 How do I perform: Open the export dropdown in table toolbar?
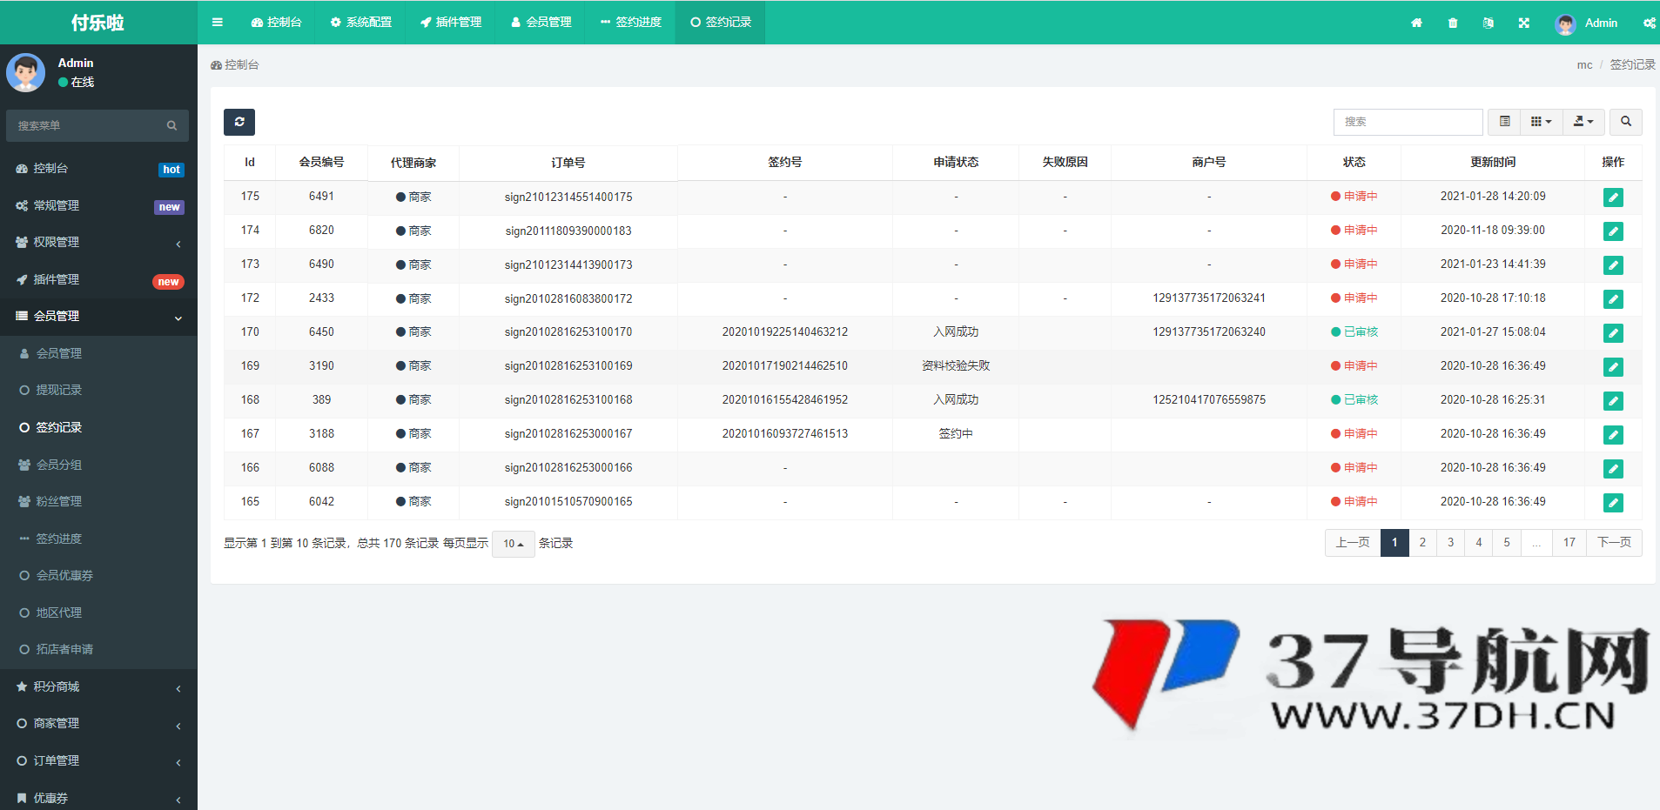point(1583,122)
